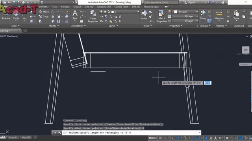Toggle the grid display in status bar
252x141 pixels.
[x=160, y=138]
